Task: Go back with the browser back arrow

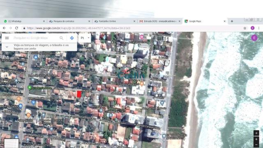Action: [x=4, y=28]
